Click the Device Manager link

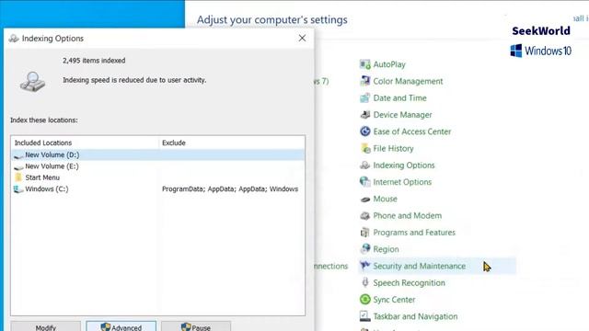point(402,115)
